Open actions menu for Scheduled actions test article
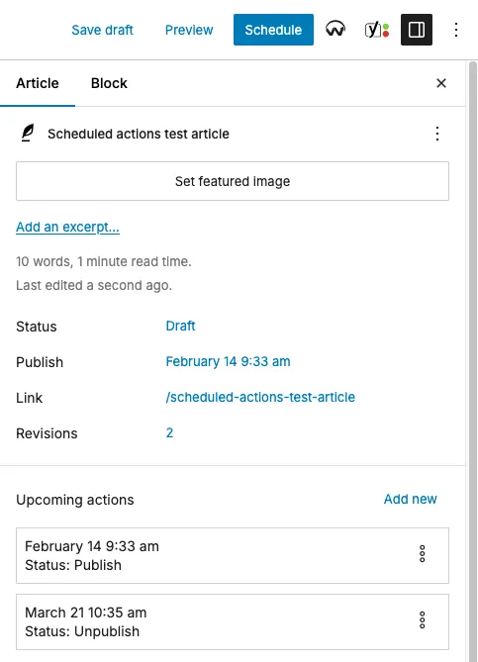This screenshot has width=478, height=662. (x=437, y=134)
